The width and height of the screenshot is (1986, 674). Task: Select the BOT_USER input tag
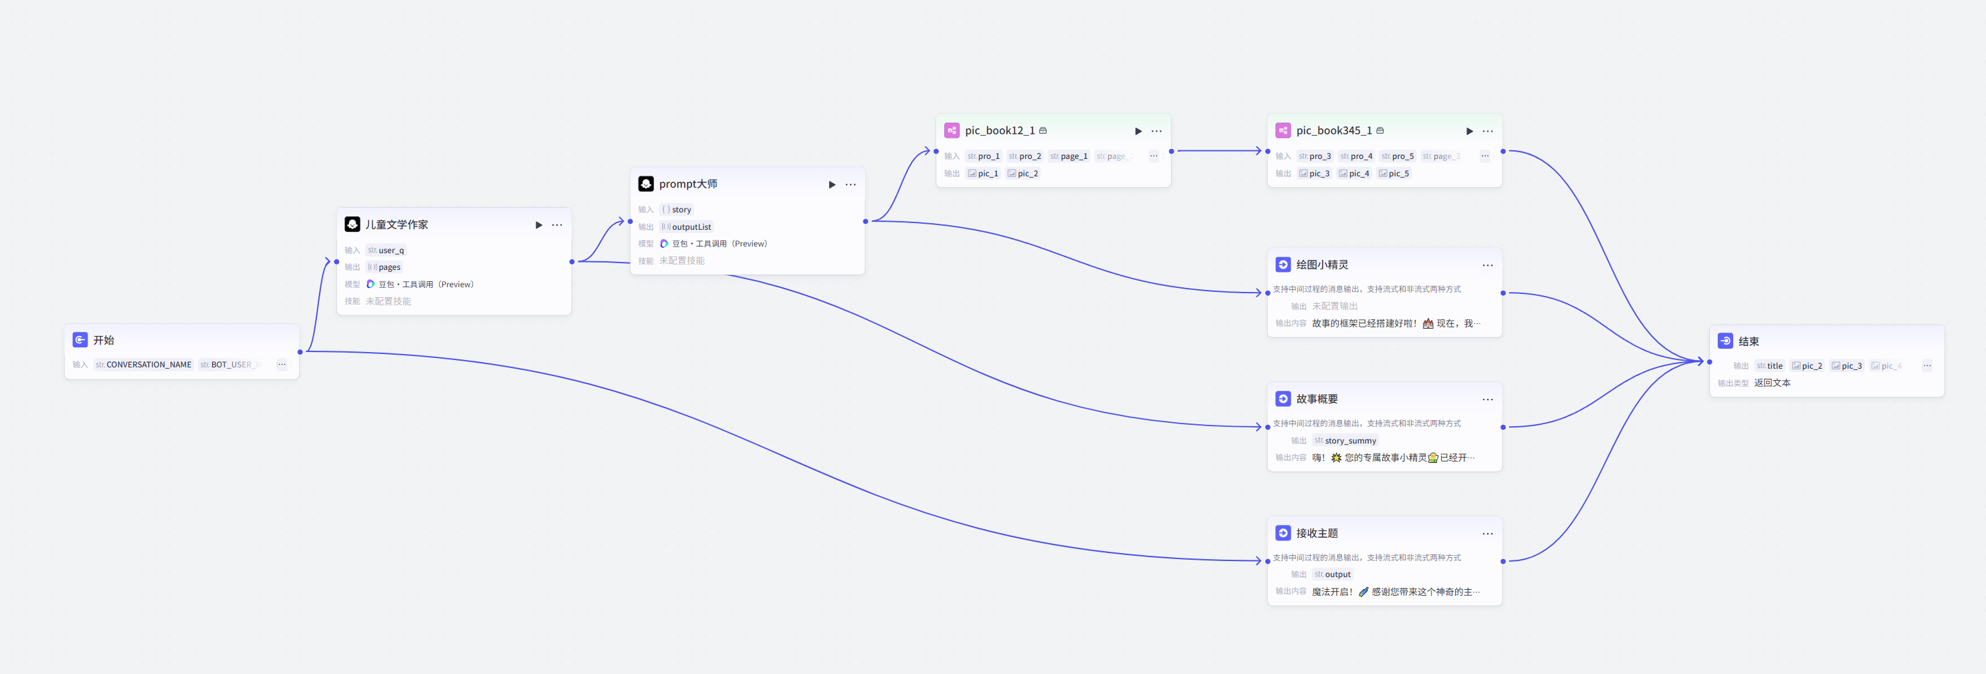tap(231, 364)
